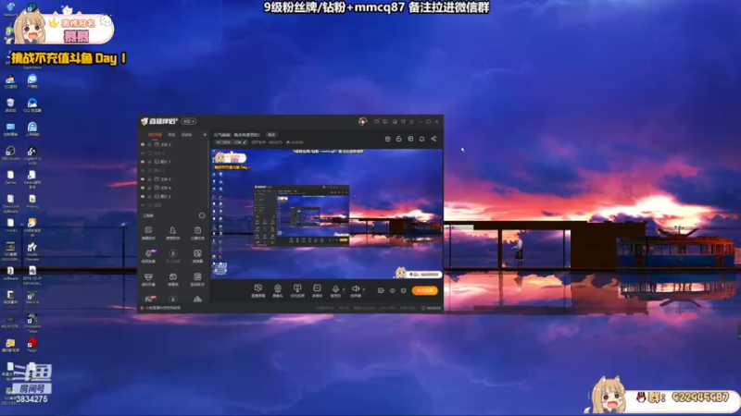Open the mode pill dropdown beside app logo
This screenshot has width=741, height=416.
click(189, 122)
